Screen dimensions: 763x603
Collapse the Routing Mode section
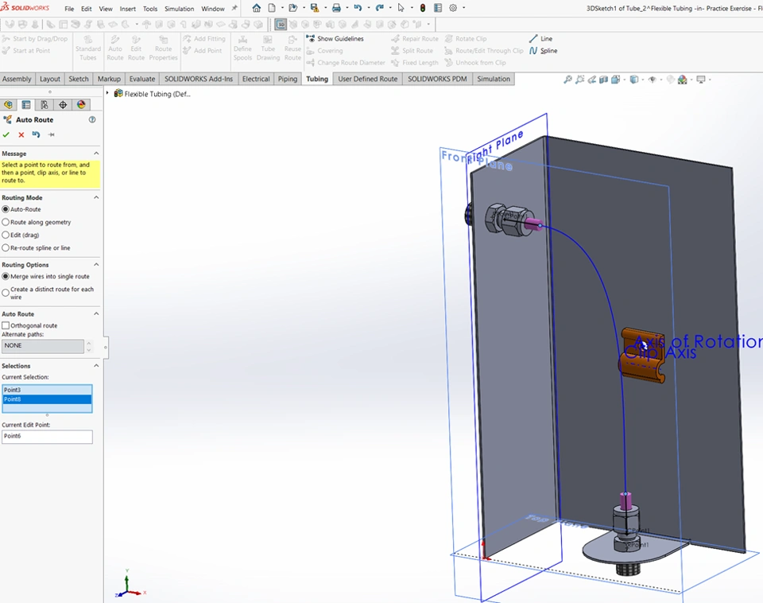point(96,198)
